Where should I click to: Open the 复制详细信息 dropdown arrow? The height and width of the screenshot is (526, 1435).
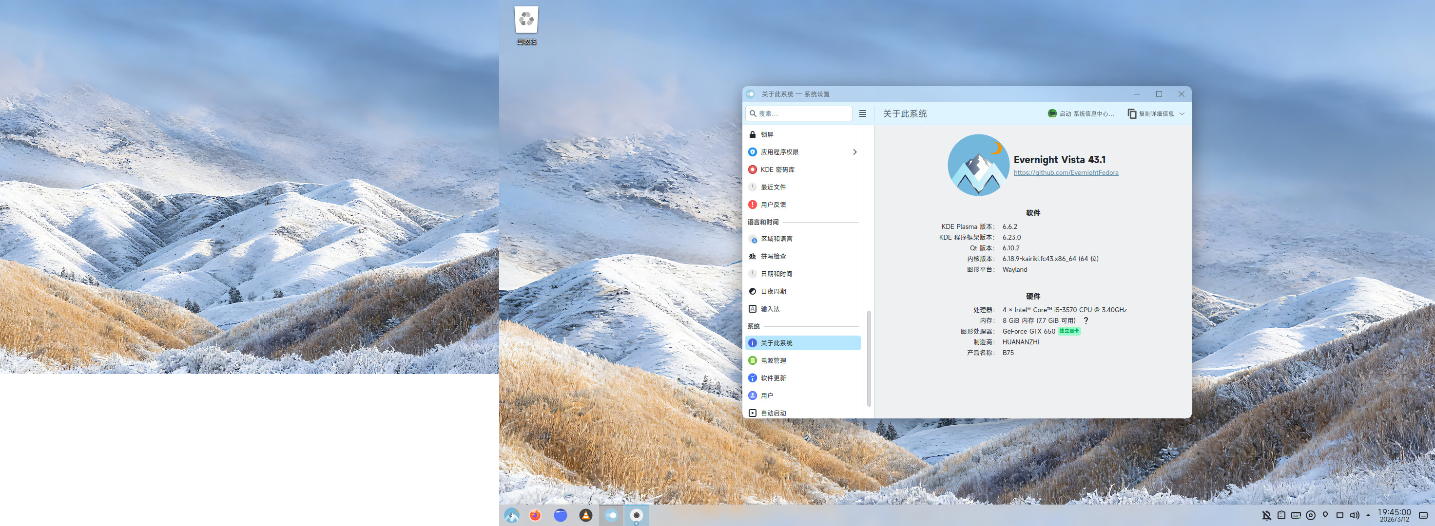(1182, 113)
